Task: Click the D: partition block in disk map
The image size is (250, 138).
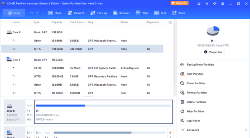Action: [x=103, y=112]
